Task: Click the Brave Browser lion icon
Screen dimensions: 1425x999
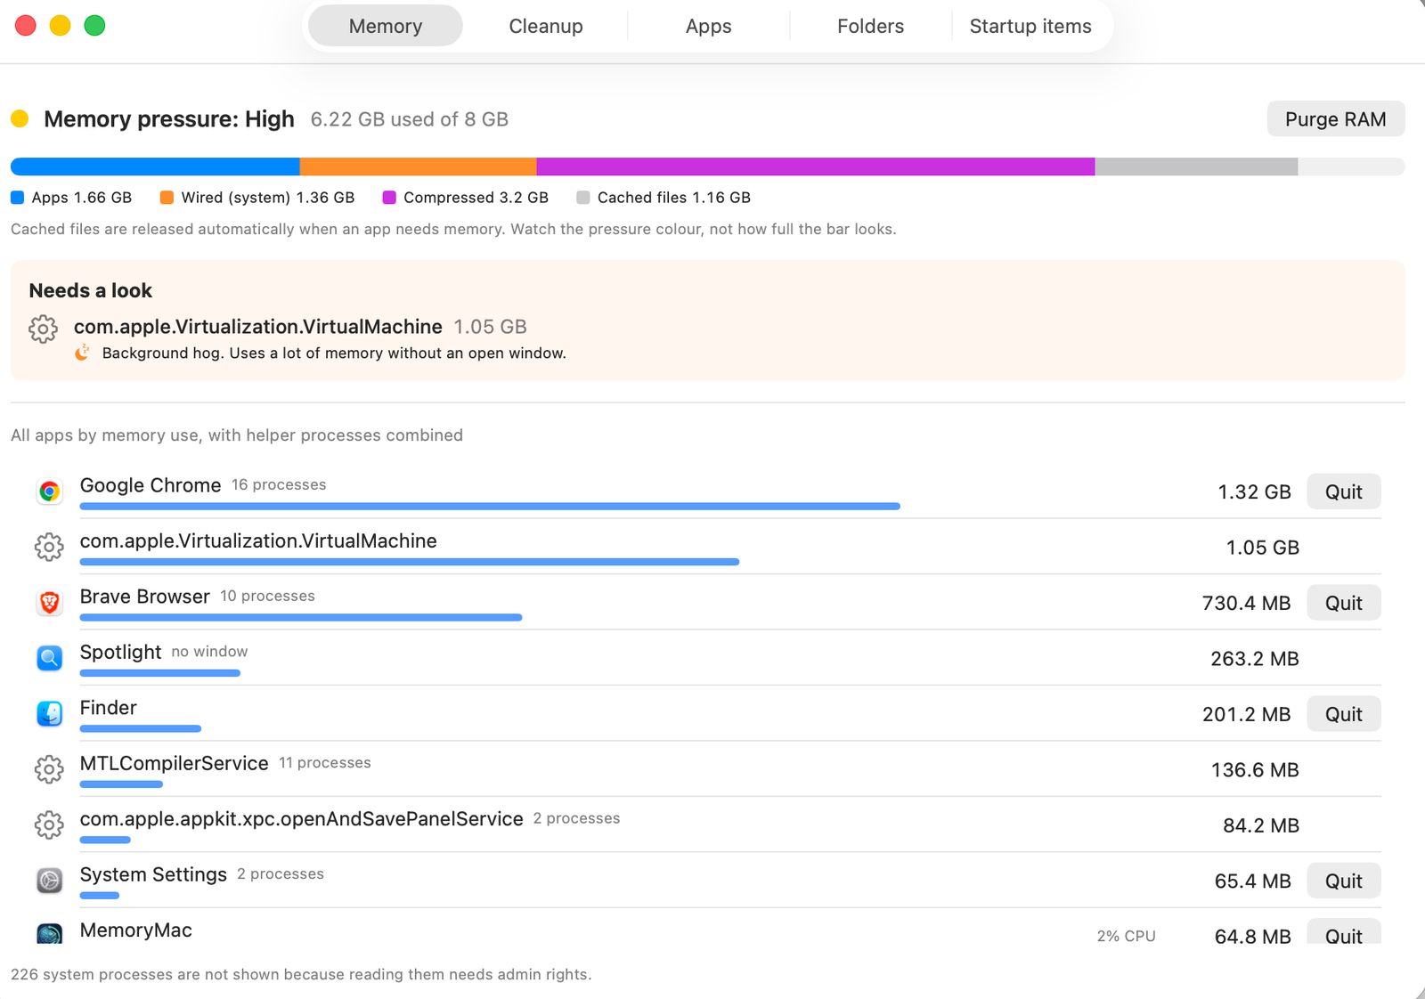Action: (50, 603)
